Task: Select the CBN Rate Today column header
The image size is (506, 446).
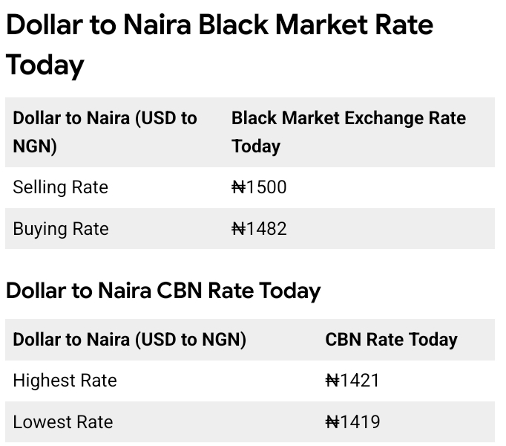Action: point(391,340)
